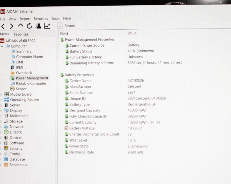This screenshot has height=184, width=231.
Task: Go up one level with Up arrow
Action: point(20,26)
